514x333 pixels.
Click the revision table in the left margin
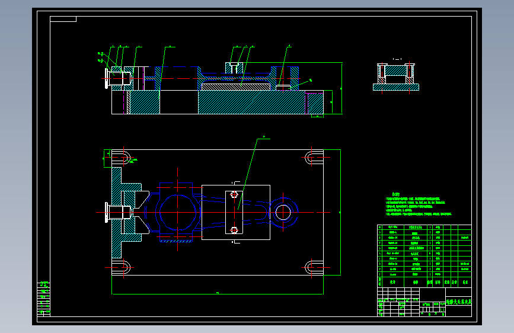tap(44, 299)
